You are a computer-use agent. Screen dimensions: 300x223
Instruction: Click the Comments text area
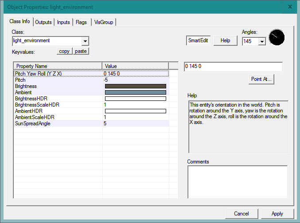click(x=238, y=182)
